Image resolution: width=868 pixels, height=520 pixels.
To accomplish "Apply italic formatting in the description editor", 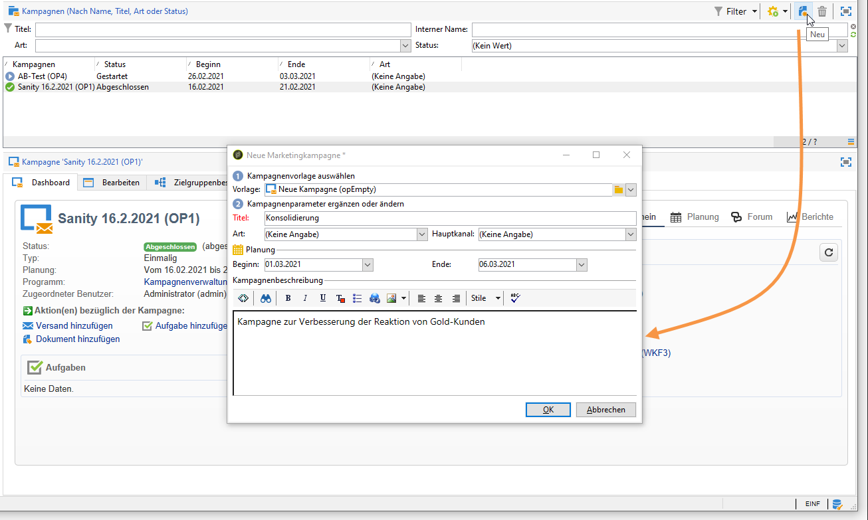I will 305,298.
